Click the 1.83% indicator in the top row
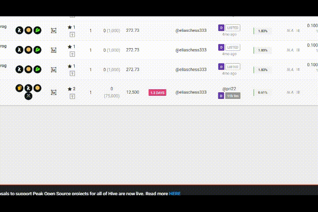This screenshot has height=212, width=318. (x=263, y=31)
